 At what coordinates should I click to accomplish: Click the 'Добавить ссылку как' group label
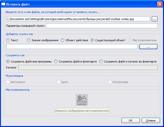pos(19,34)
